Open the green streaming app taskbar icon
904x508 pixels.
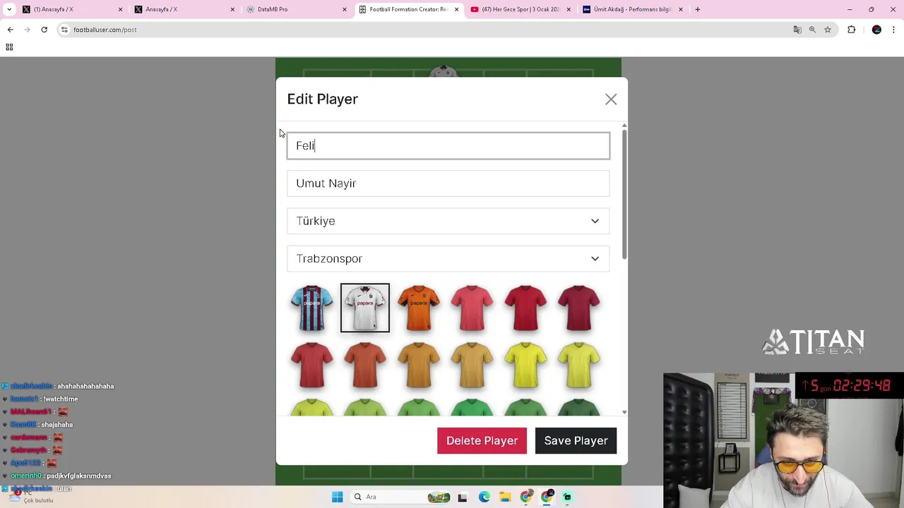[567, 497]
